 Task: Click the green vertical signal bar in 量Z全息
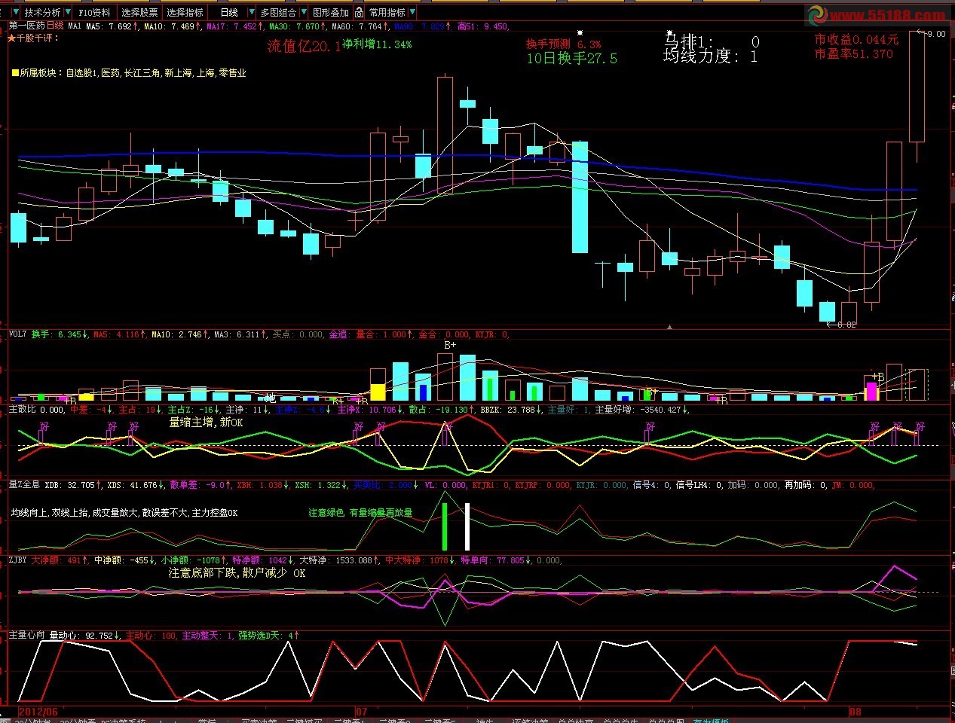coord(445,526)
